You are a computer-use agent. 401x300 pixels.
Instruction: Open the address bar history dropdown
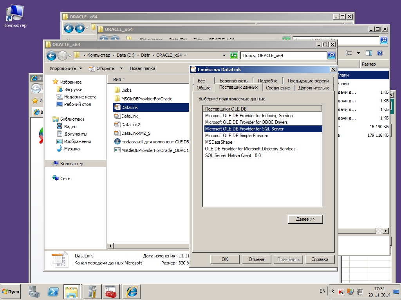click(x=224, y=55)
